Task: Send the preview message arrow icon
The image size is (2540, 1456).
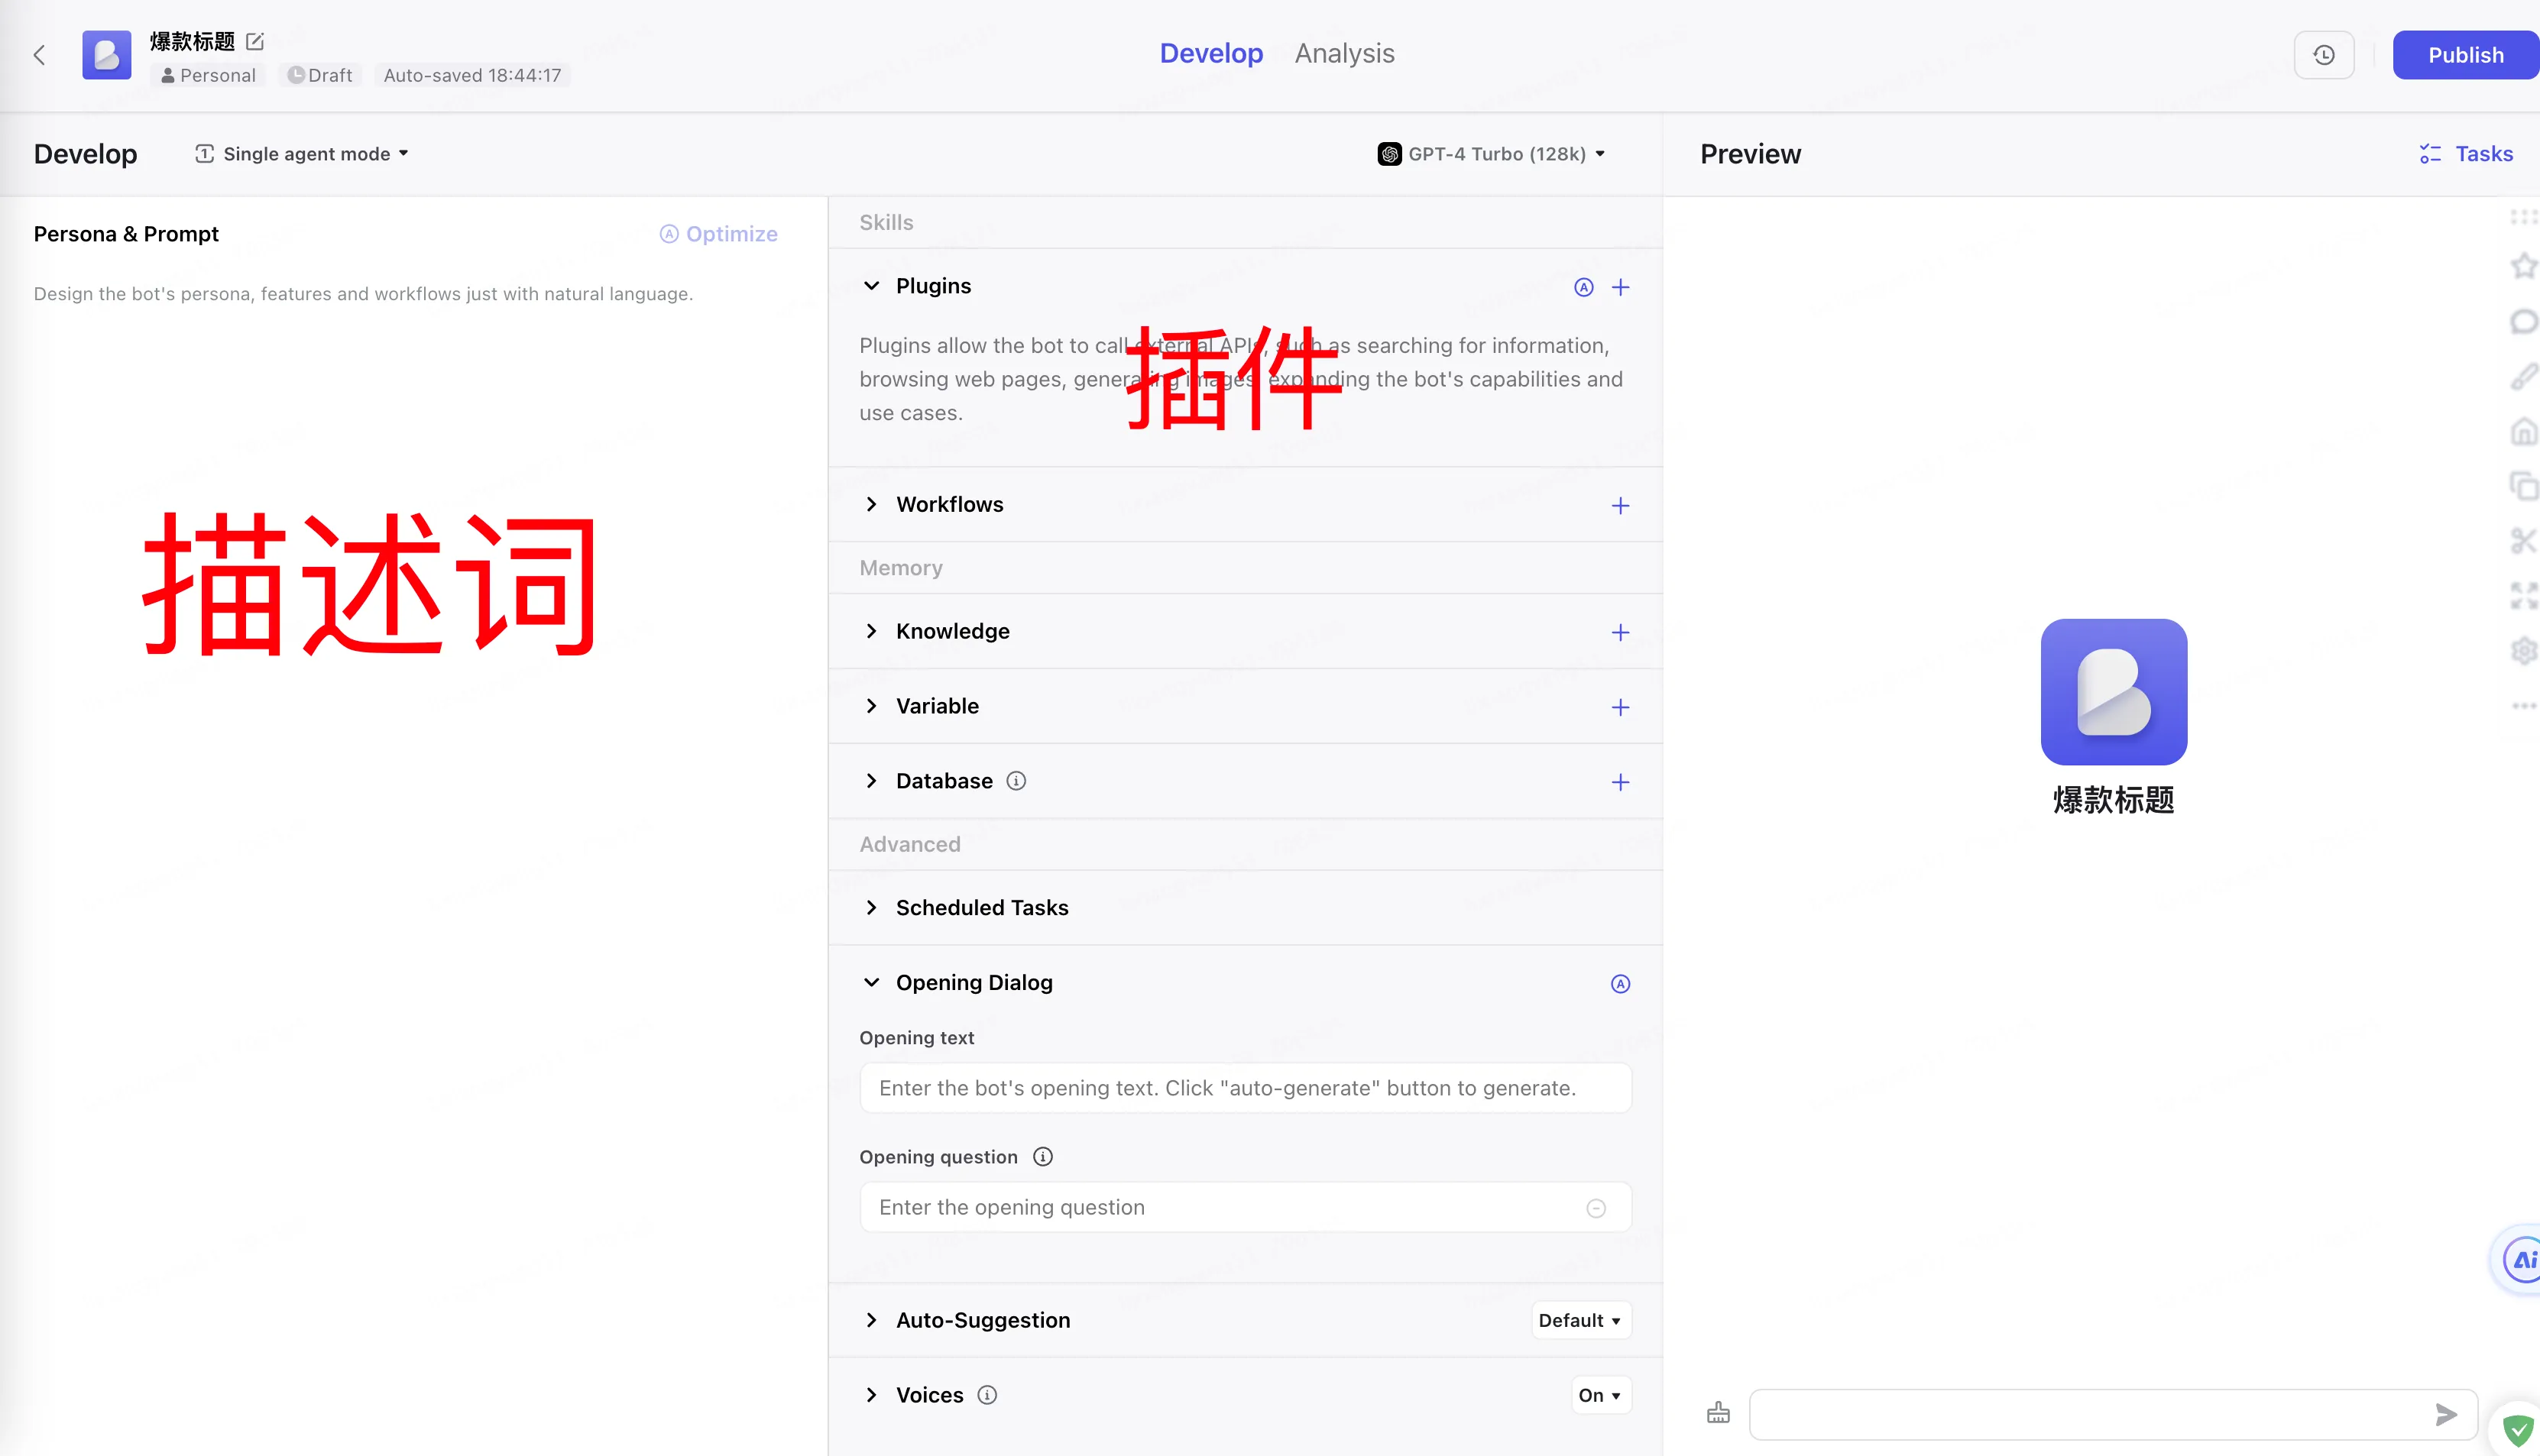Action: coord(2446,1414)
